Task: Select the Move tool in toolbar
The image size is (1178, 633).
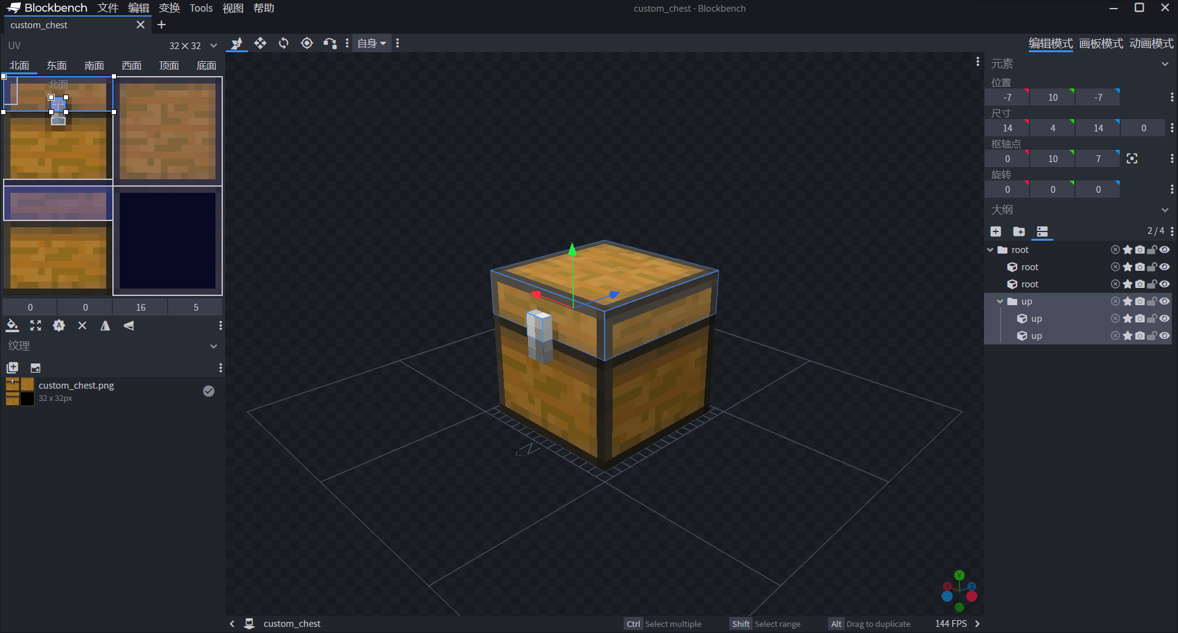Action: click(x=260, y=43)
